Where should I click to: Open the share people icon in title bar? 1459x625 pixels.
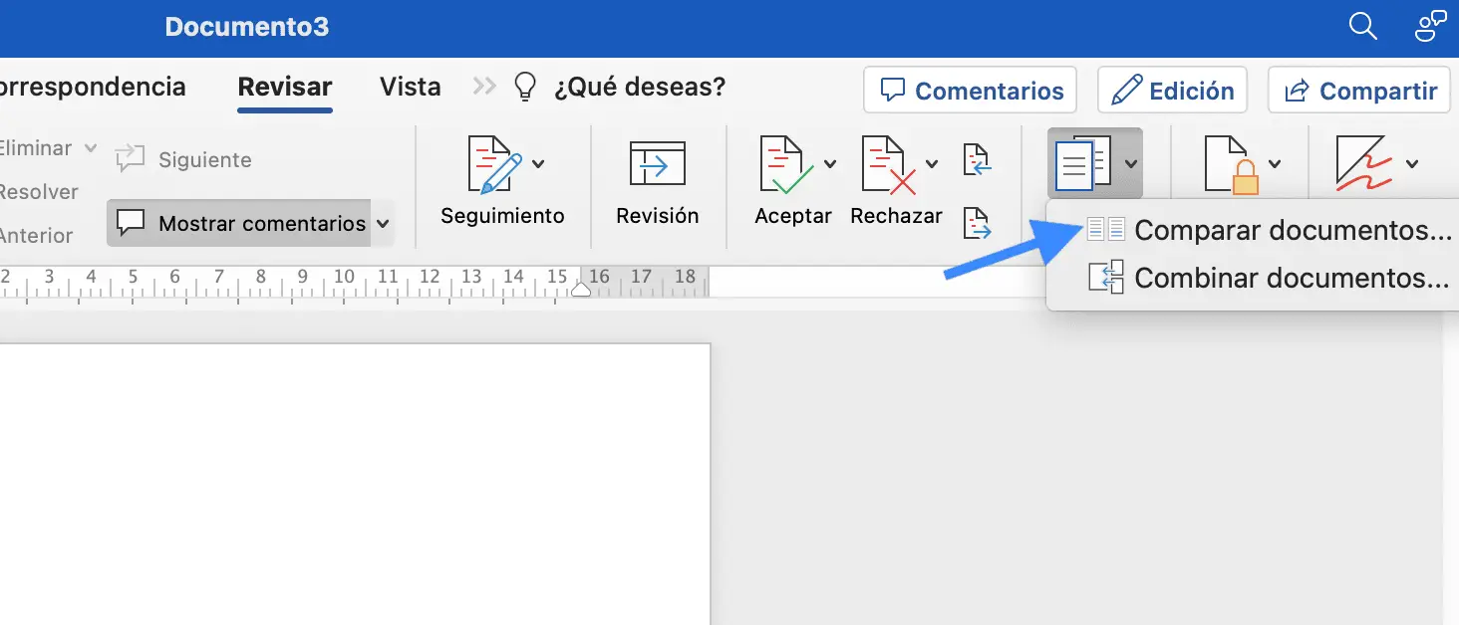tap(1430, 26)
